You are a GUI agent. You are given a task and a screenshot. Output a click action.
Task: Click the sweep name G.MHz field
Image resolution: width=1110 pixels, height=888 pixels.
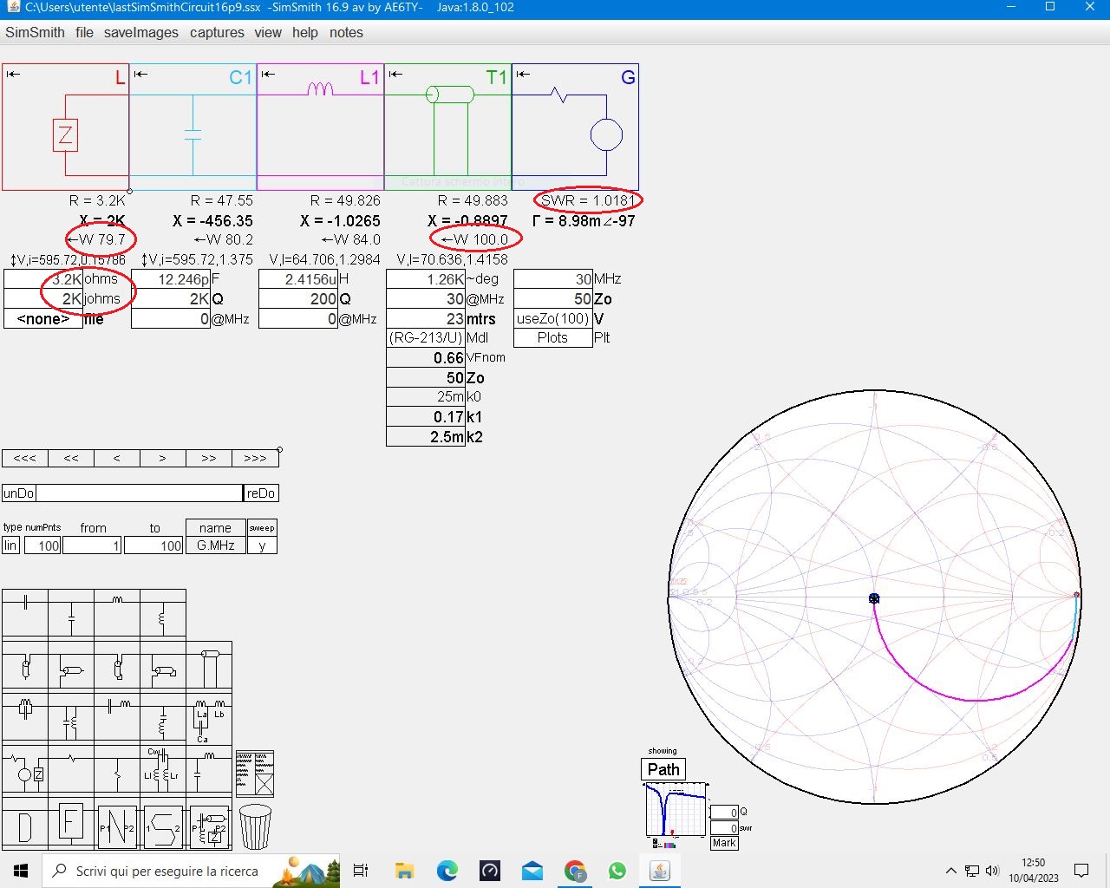pos(215,545)
